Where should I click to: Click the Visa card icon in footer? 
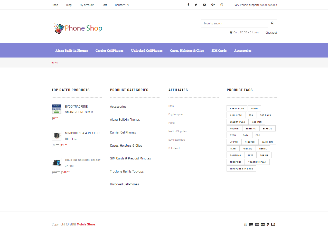(263, 224)
